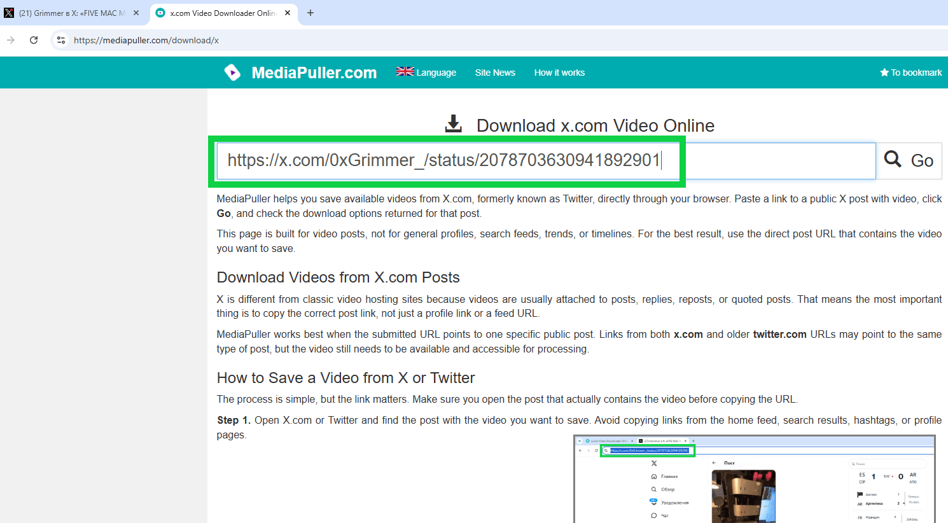
Task: Close the x.com Video Downloader tab
Action: point(288,13)
